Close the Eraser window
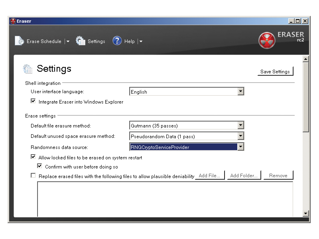319x239 pixels. tap(305, 21)
